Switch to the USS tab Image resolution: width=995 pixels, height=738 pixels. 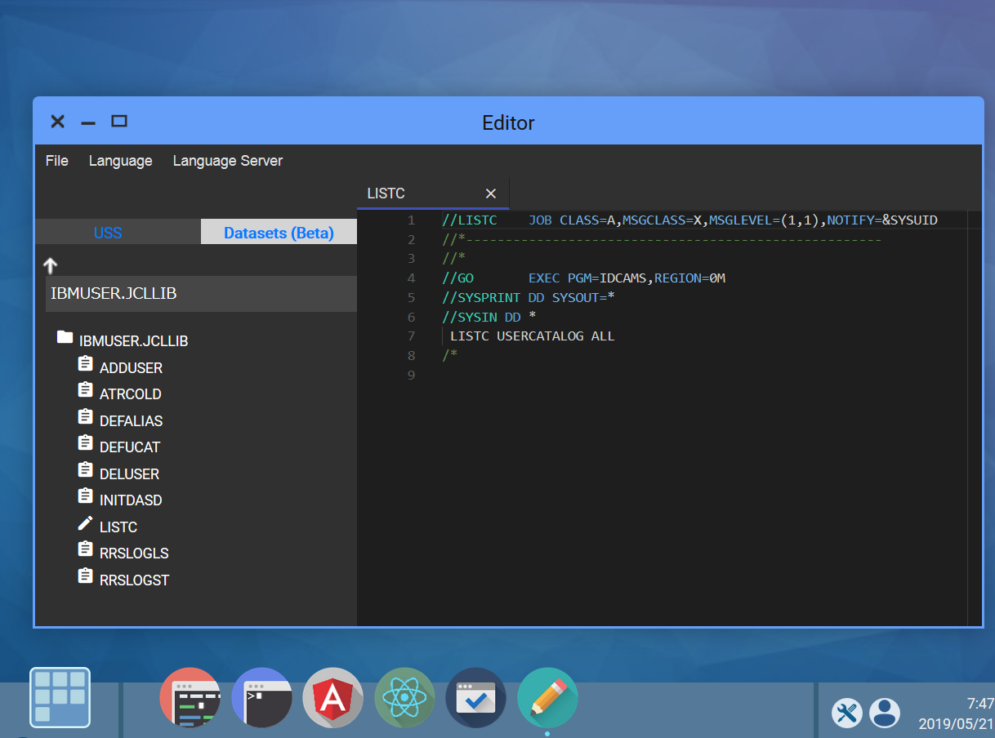click(108, 233)
